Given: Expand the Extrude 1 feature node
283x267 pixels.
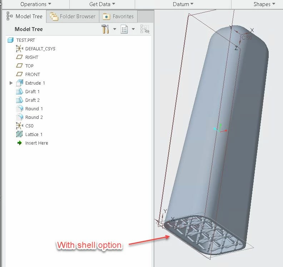Looking at the screenshot, I should [11, 83].
